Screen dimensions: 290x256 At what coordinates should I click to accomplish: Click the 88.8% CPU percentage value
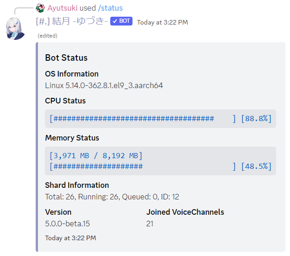click(256, 119)
